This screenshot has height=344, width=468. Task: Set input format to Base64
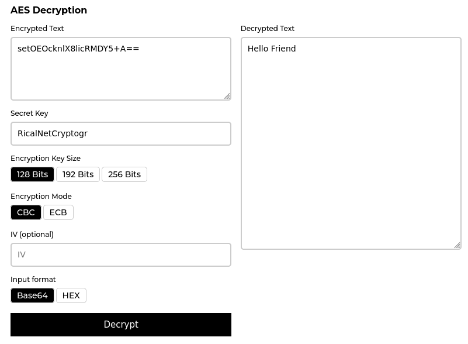[32, 295]
